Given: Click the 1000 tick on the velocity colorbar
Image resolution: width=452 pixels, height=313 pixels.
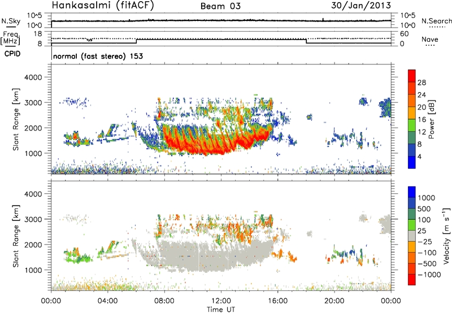Looking at the screenshot, I should click(x=427, y=198).
